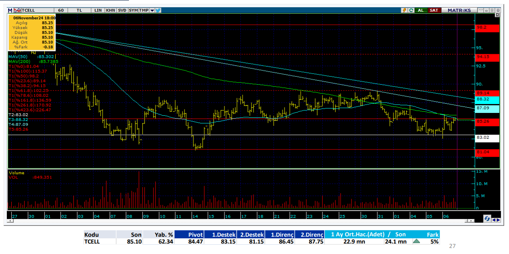Select the TMP template menu item
Image resolution: width=509 pixels, height=254 pixels.
[144, 10]
